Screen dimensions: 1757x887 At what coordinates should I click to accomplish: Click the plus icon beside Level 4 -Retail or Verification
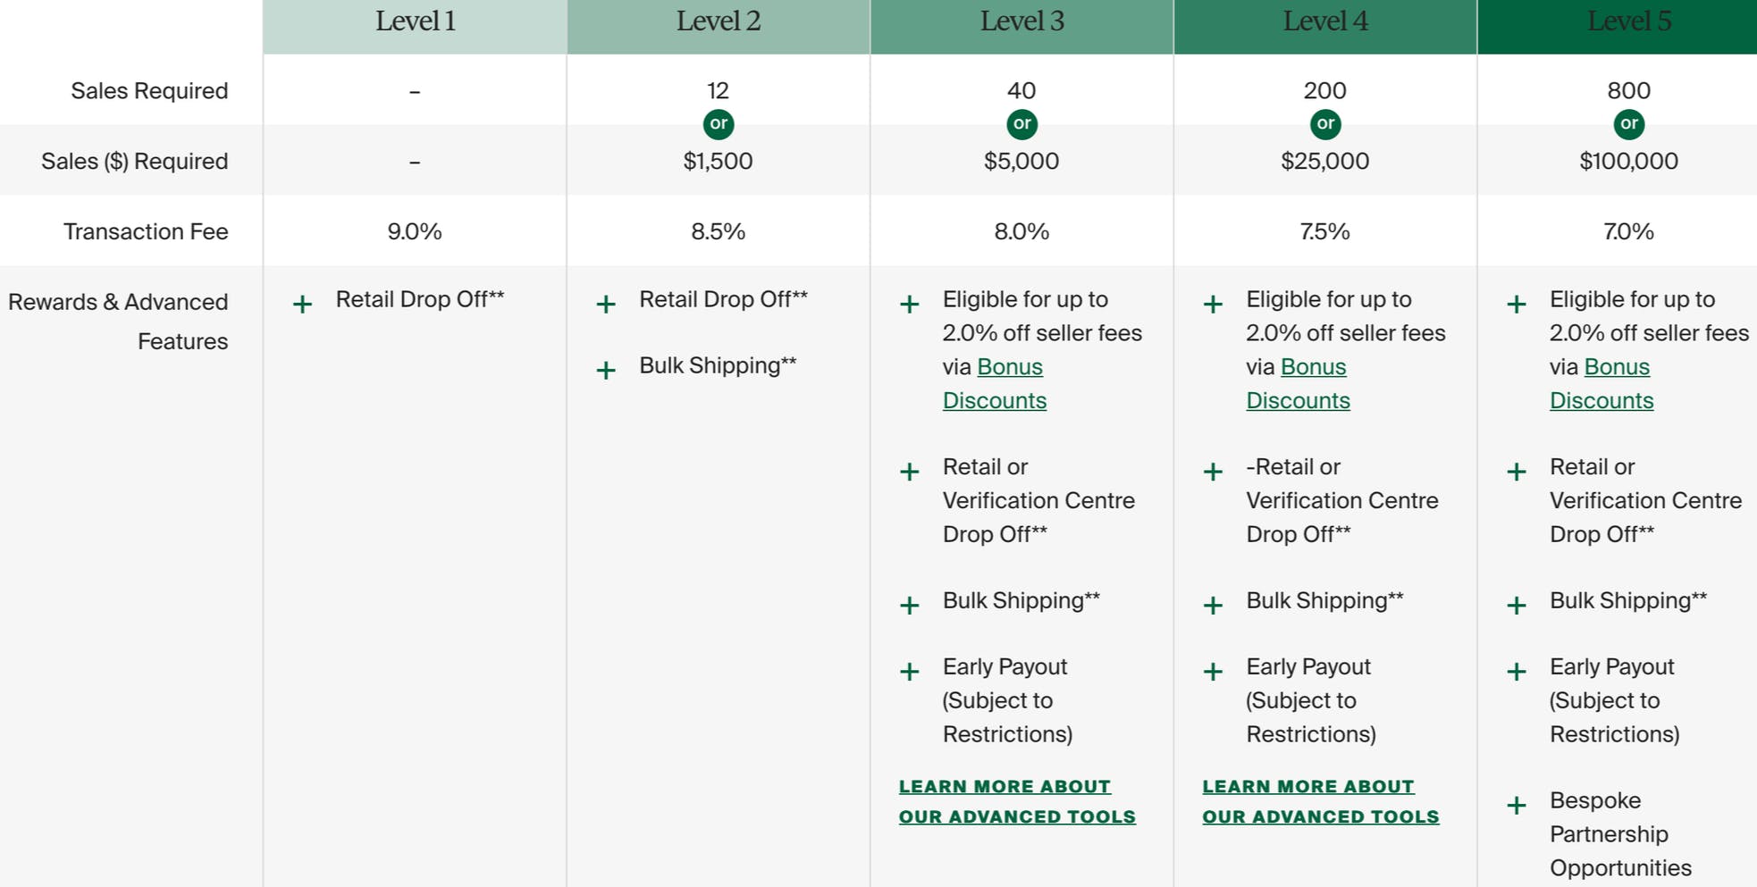point(1213,472)
